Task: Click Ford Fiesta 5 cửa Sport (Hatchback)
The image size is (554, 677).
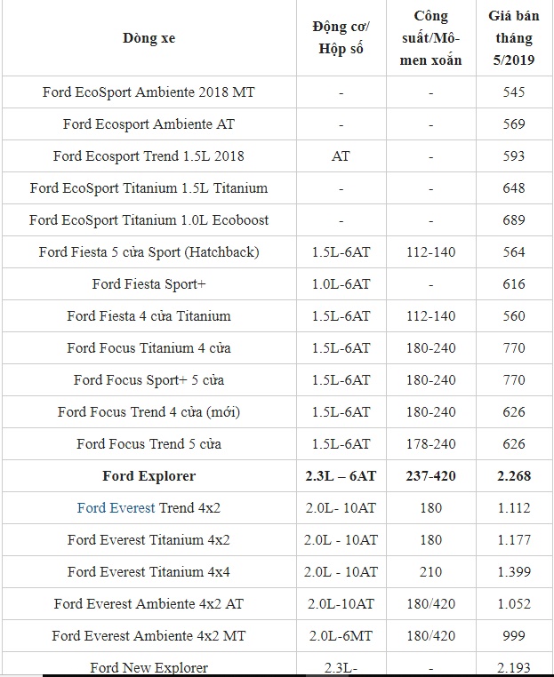Action: click(x=149, y=252)
